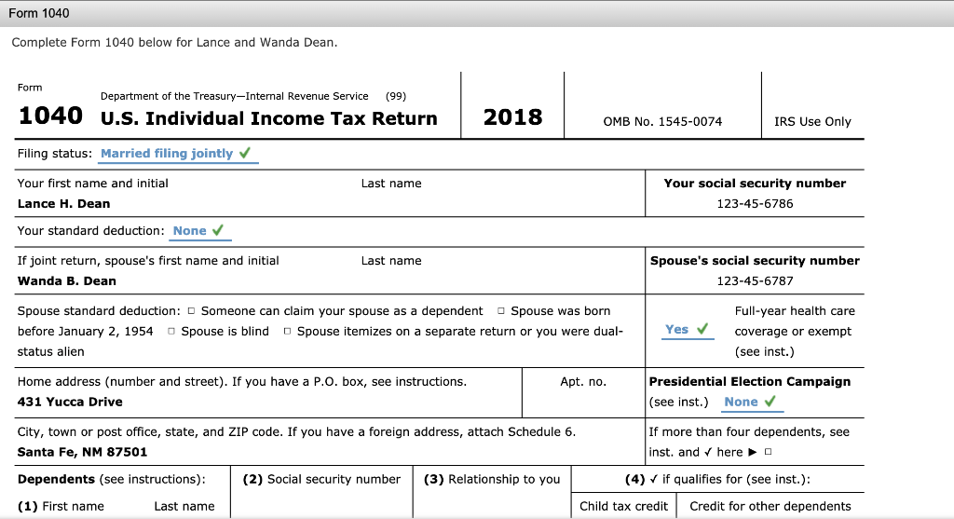Viewport: 954px width, 519px height.
Task: Click the name Lance H. Dean
Action: pyautogui.click(x=64, y=204)
